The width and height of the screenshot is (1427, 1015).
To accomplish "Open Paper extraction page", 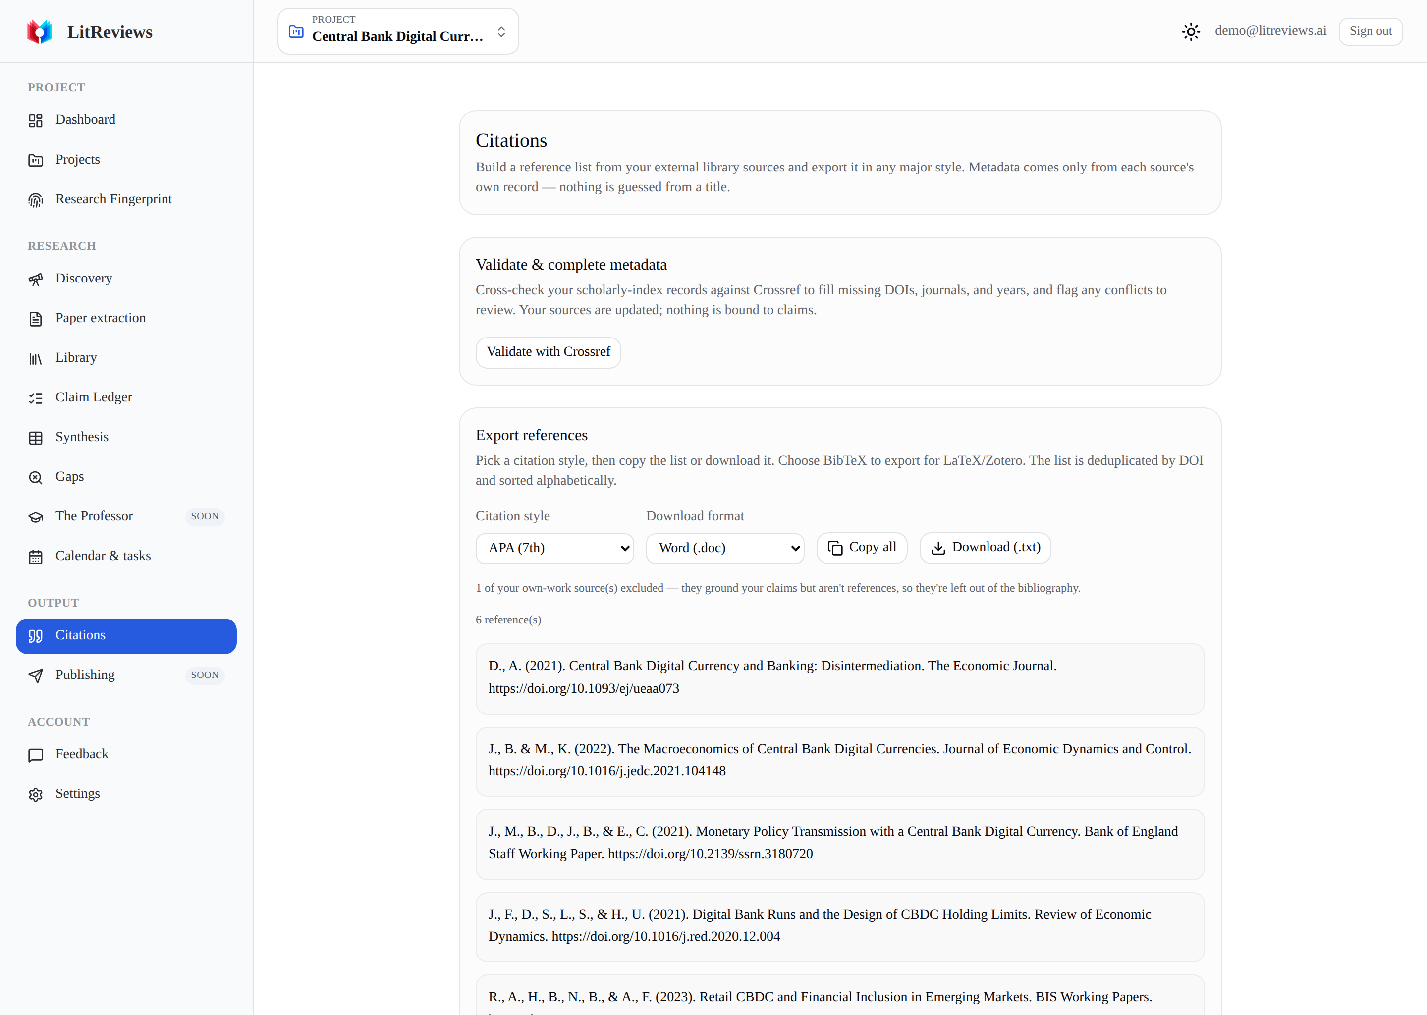I will click(126, 318).
